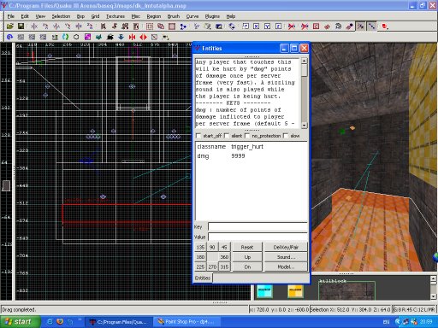Open the Plugins menu

point(212,16)
